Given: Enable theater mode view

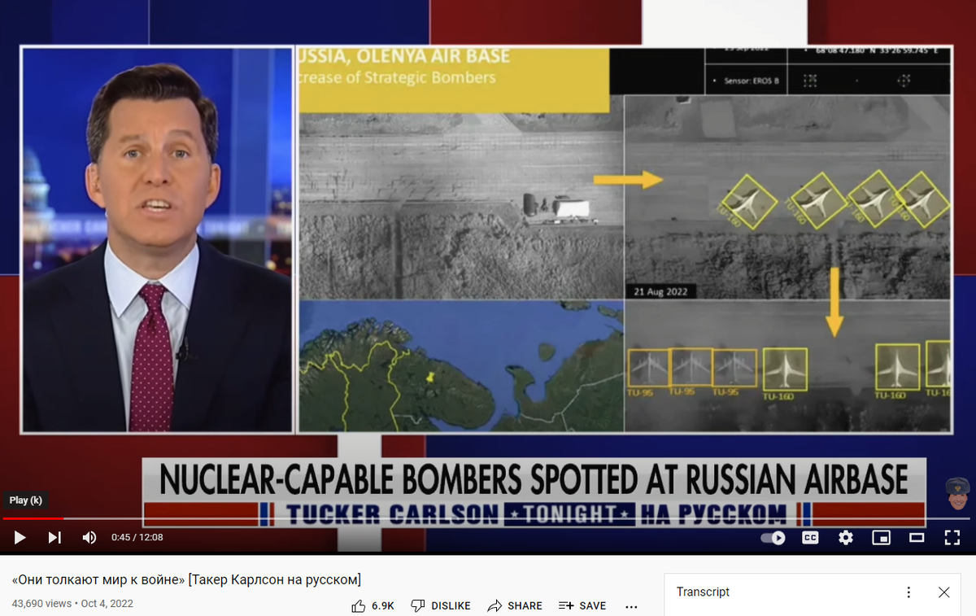Looking at the screenshot, I should point(917,538).
